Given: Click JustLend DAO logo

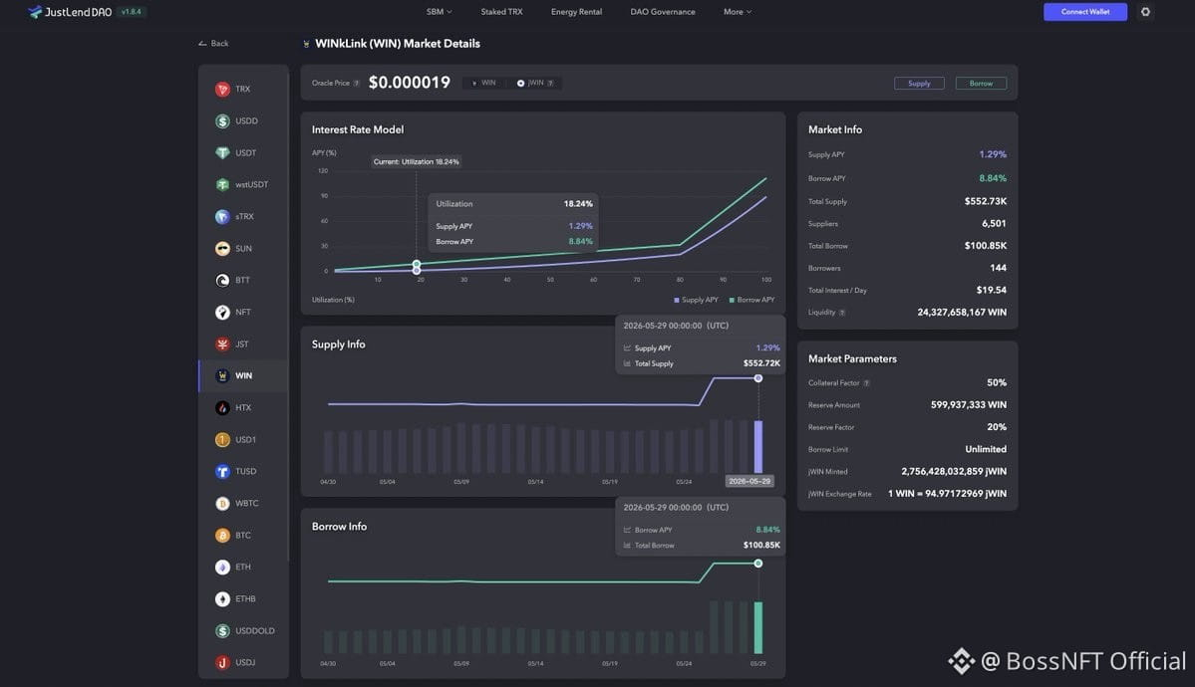Looking at the screenshot, I should (70, 11).
